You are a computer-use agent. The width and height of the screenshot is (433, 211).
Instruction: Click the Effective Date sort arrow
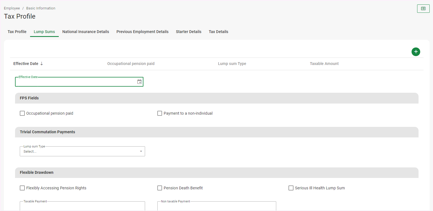[x=42, y=64]
